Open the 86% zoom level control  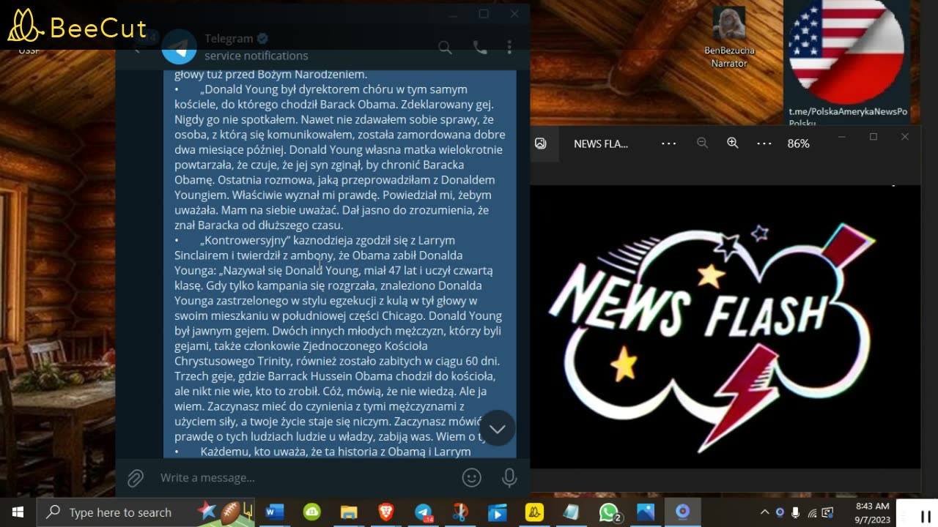point(798,144)
